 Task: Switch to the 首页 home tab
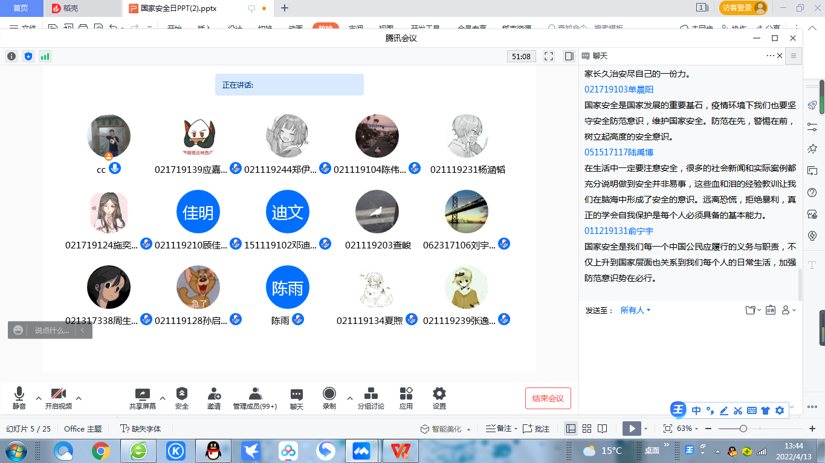click(21, 8)
